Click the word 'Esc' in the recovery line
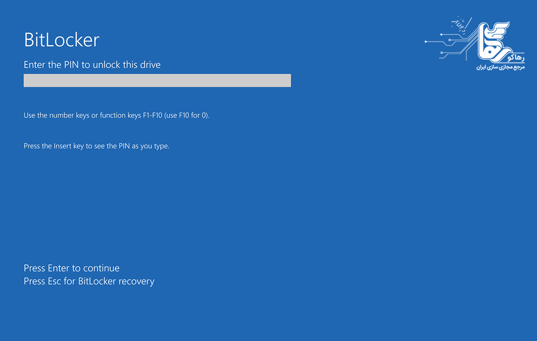 pos(55,281)
